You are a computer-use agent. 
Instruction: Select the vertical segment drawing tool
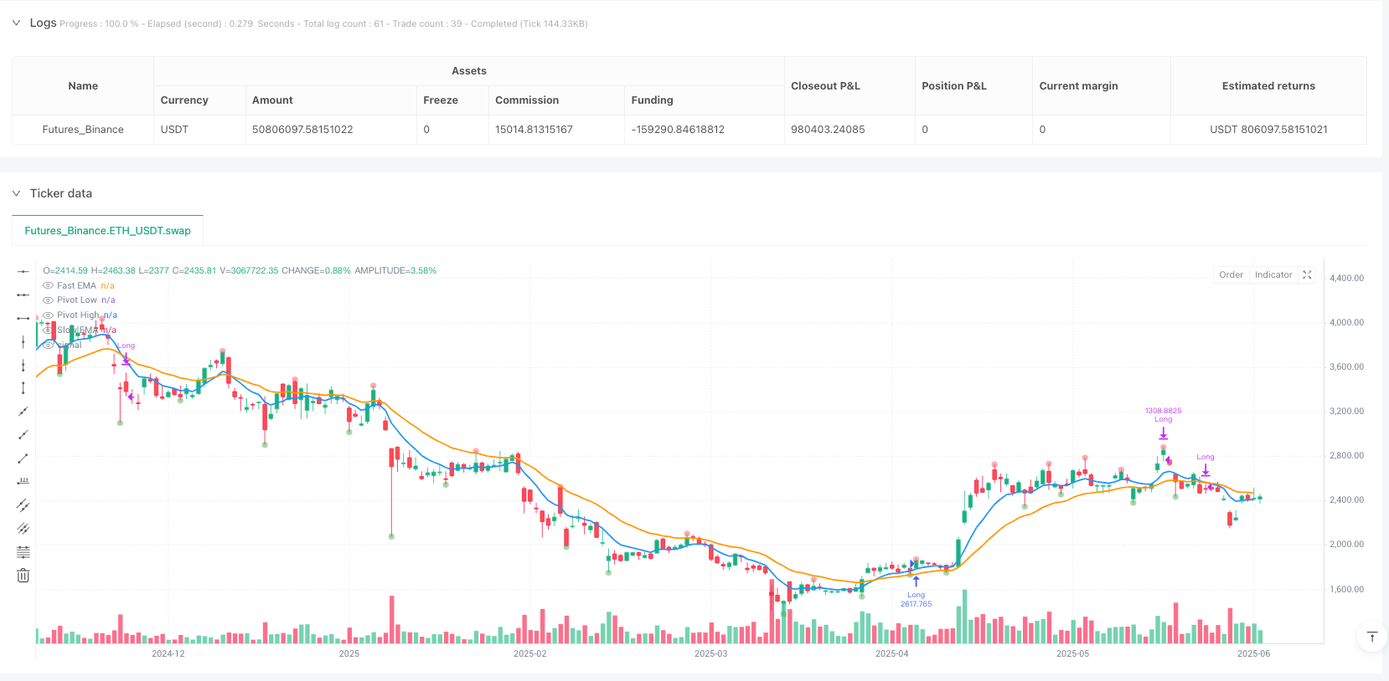(23, 387)
